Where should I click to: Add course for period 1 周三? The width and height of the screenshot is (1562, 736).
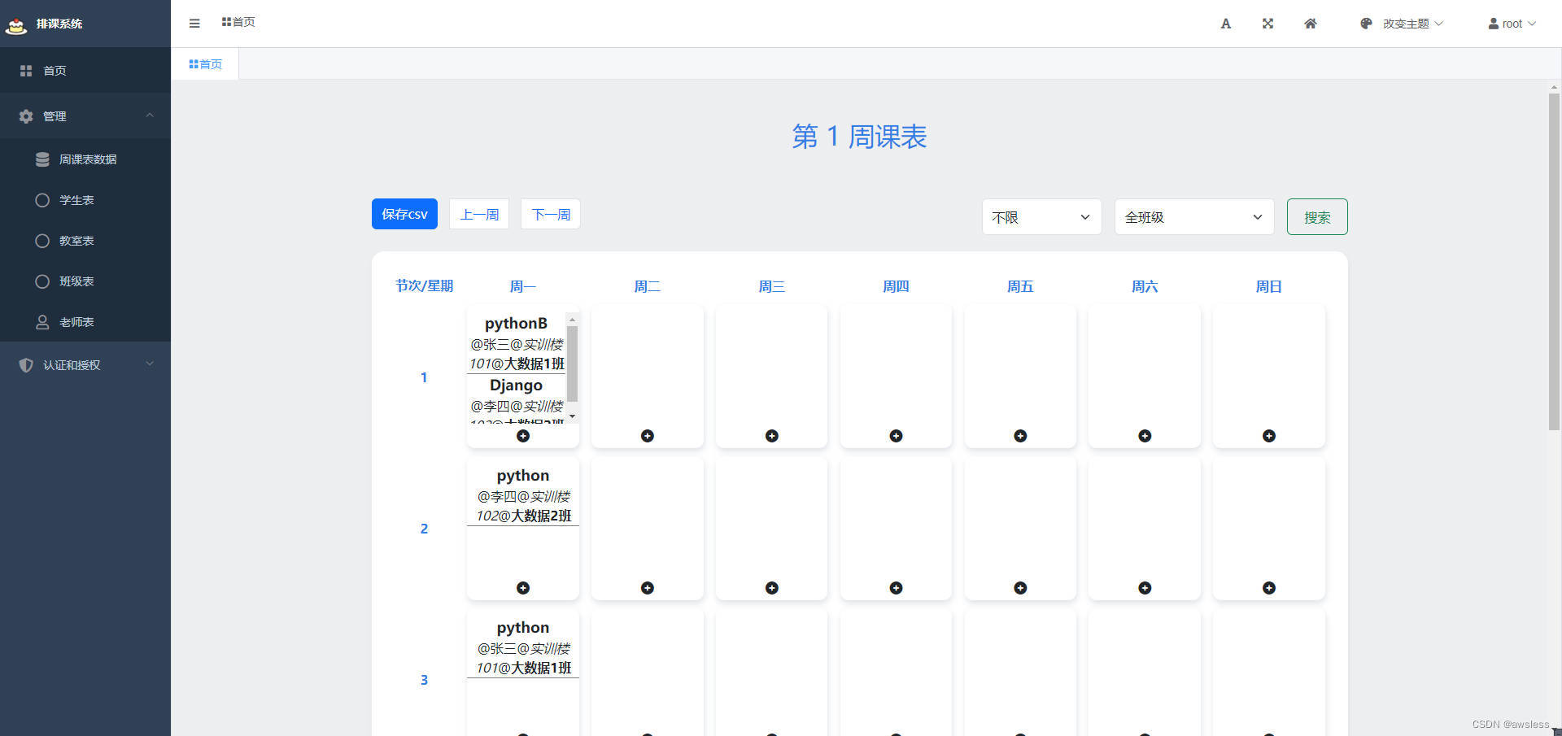[x=772, y=436]
